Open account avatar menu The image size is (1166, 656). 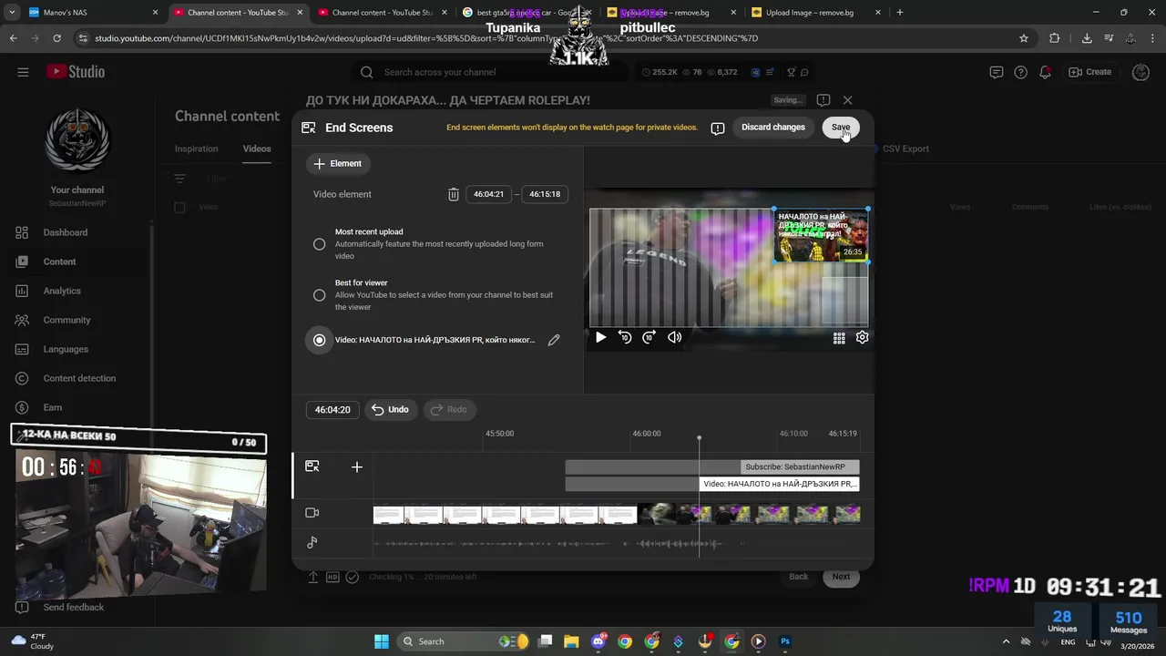click(x=1141, y=72)
